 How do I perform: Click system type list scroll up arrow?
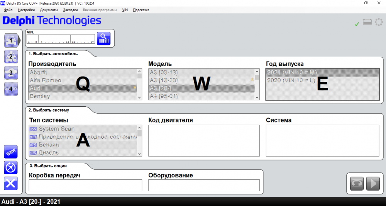[x=140, y=128]
